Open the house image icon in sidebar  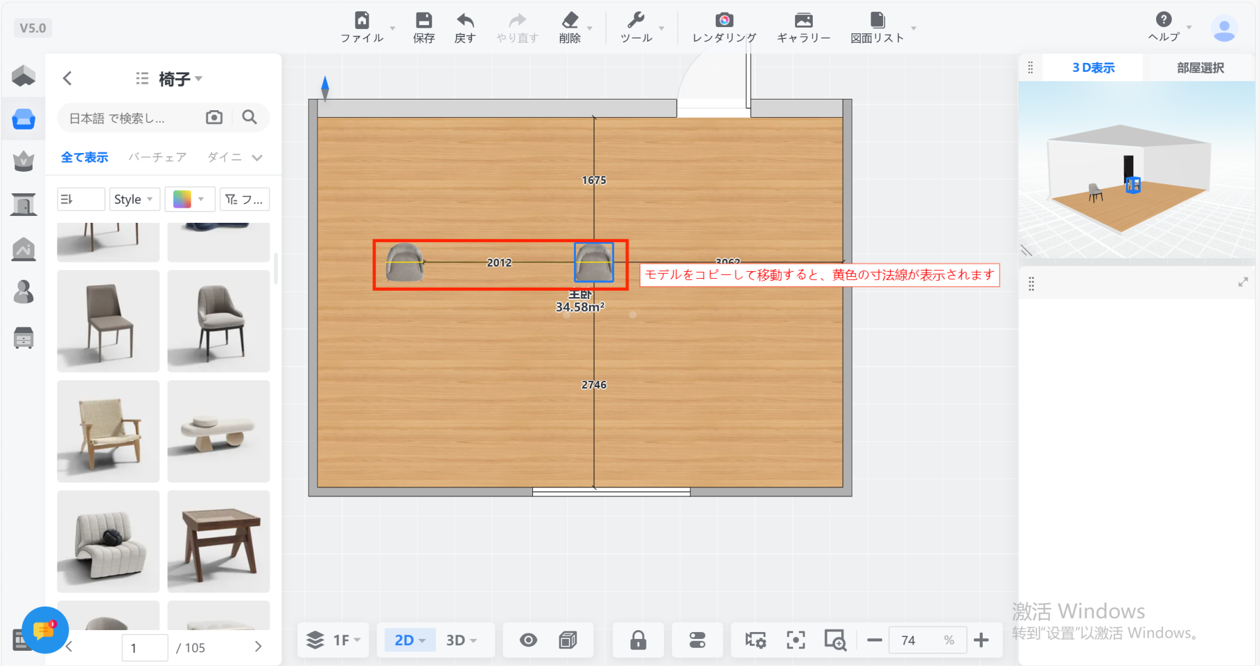click(23, 249)
